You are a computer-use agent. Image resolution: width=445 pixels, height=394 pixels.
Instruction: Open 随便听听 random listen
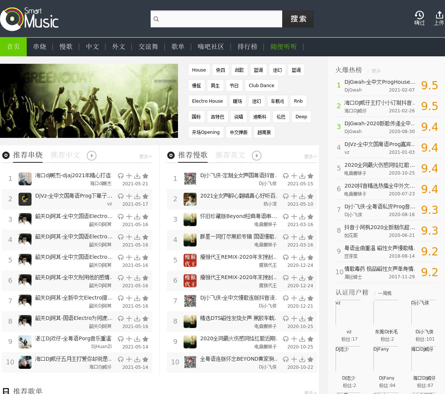click(284, 47)
